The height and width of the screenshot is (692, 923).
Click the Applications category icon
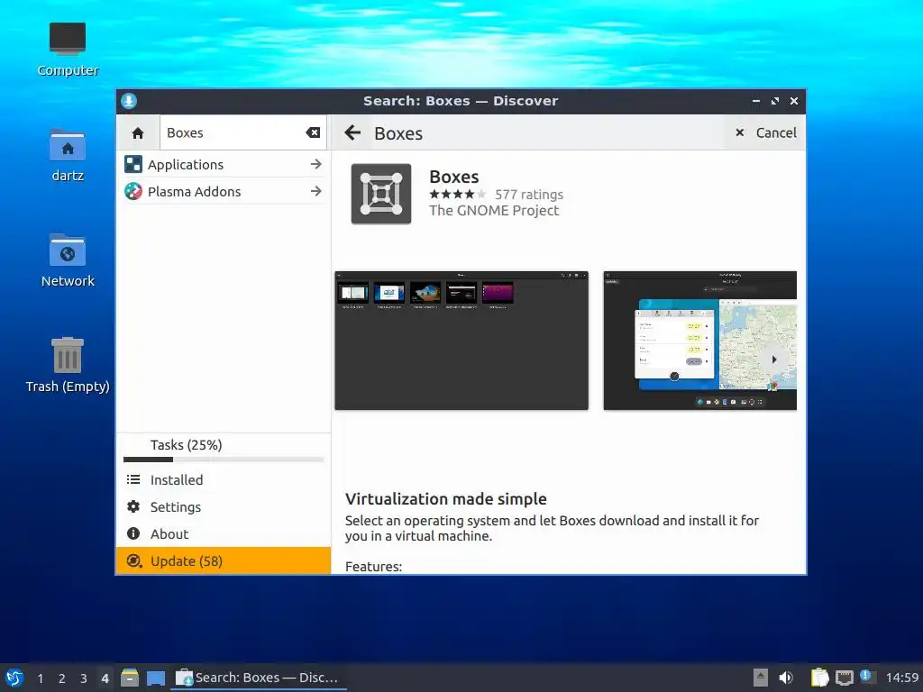[x=133, y=164]
